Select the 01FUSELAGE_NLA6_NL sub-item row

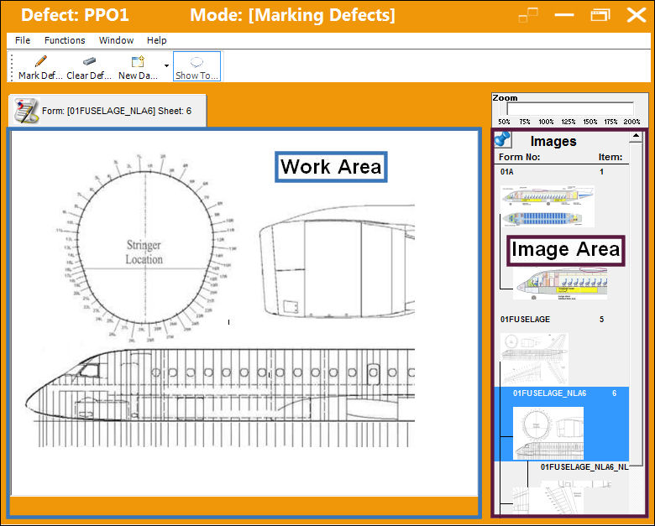(584, 467)
